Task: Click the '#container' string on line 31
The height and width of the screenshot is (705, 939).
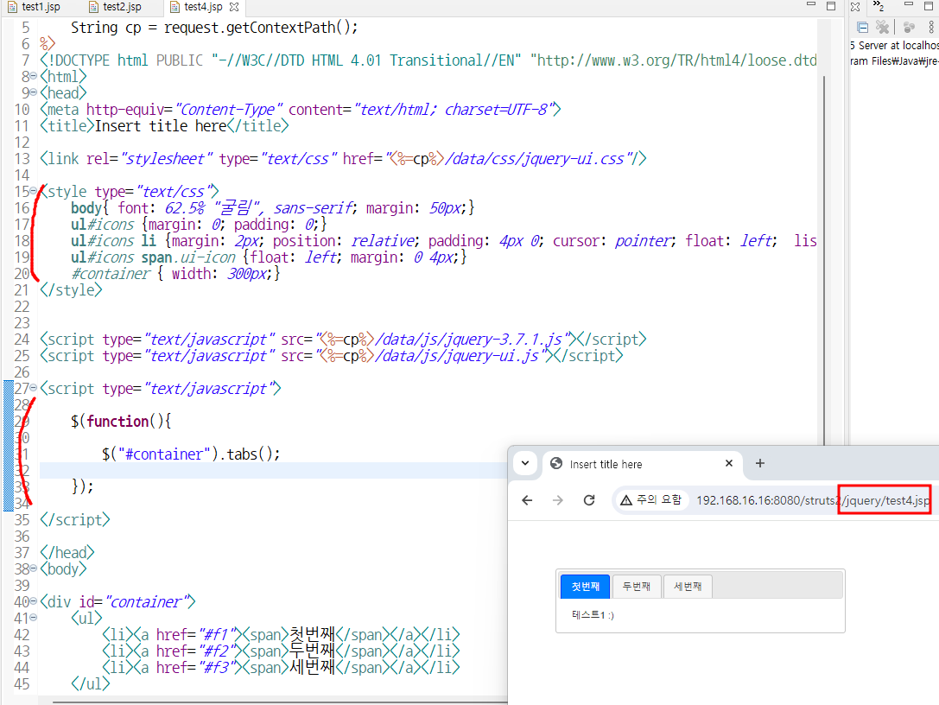Action: click(165, 454)
